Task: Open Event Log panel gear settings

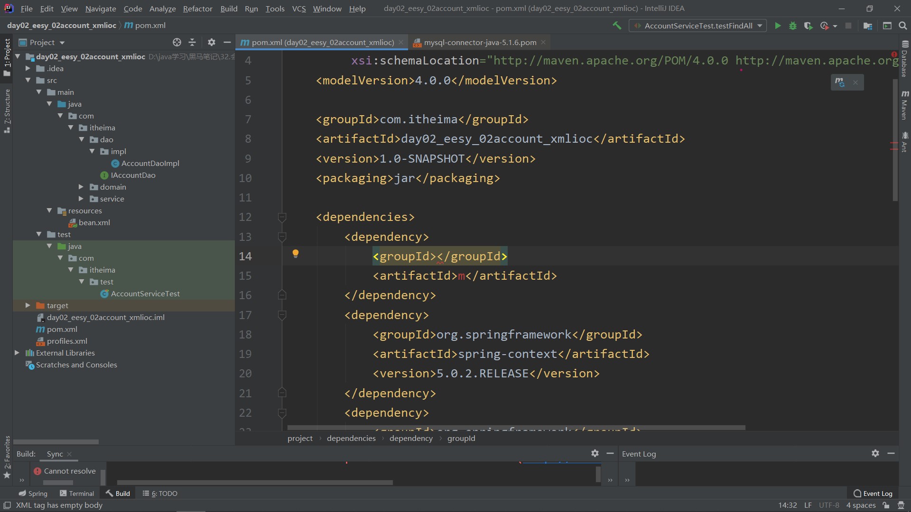Action: click(x=875, y=453)
